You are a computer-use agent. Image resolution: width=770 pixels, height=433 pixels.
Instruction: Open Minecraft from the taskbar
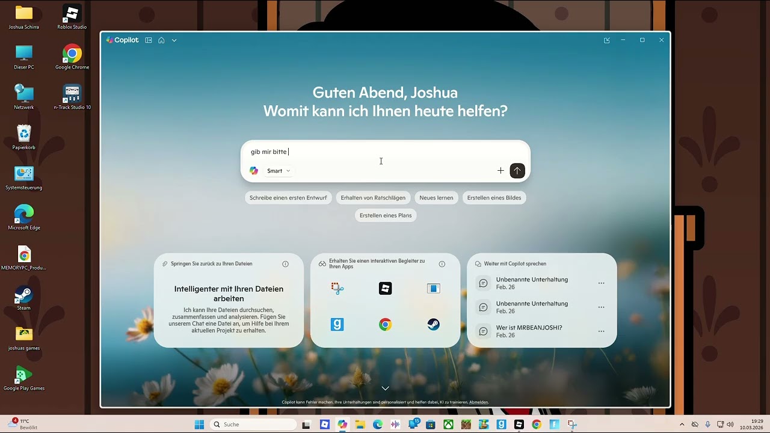tap(466, 425)
